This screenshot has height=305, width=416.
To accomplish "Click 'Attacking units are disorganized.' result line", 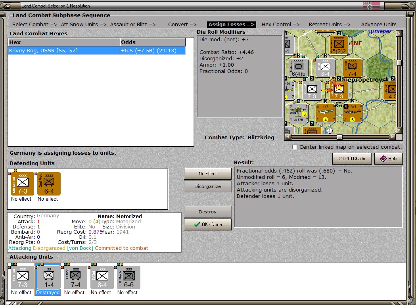I will (x=280, y=190).
